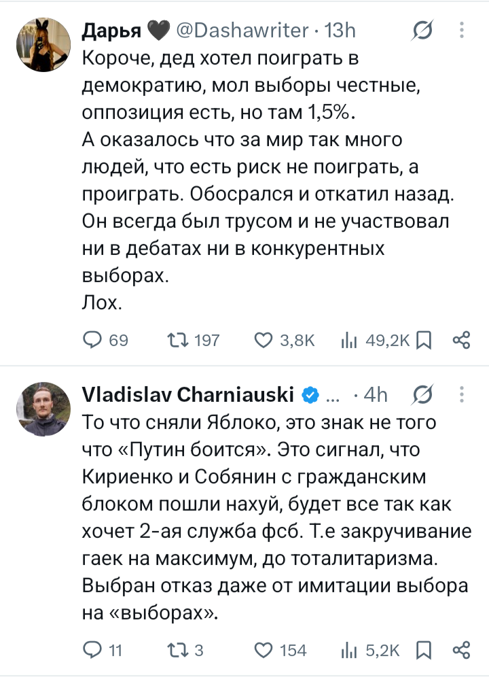Open Grok icon on Дарья's tweet
The image size is (489, 682).
[x=422, y=31]
